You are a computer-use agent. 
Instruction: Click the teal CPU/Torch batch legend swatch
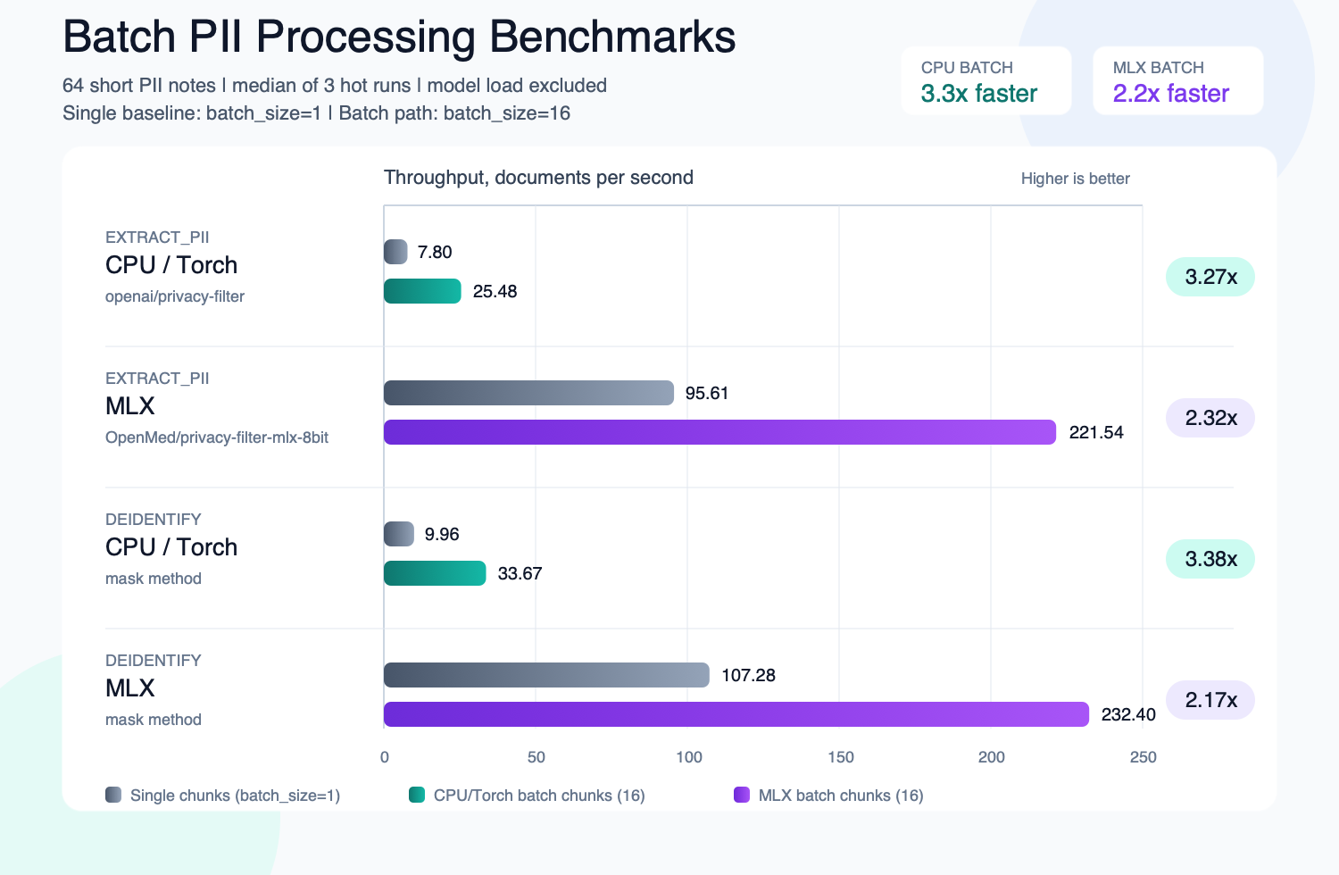pos(417,795)
